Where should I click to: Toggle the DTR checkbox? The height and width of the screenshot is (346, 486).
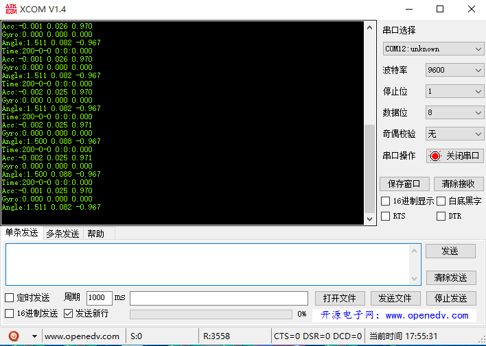click(x=441, y=216)
